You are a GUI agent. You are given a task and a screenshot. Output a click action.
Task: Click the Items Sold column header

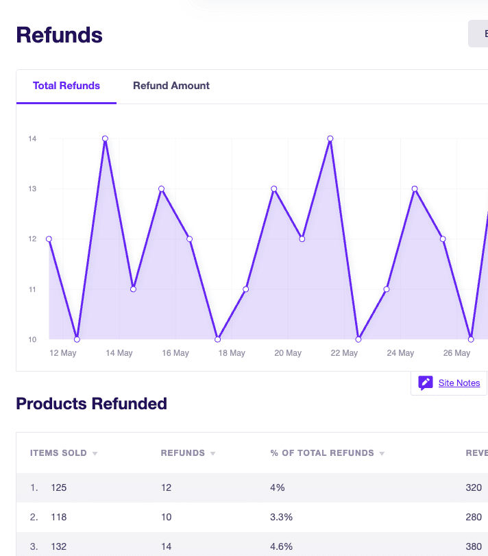tap(58, 453)
